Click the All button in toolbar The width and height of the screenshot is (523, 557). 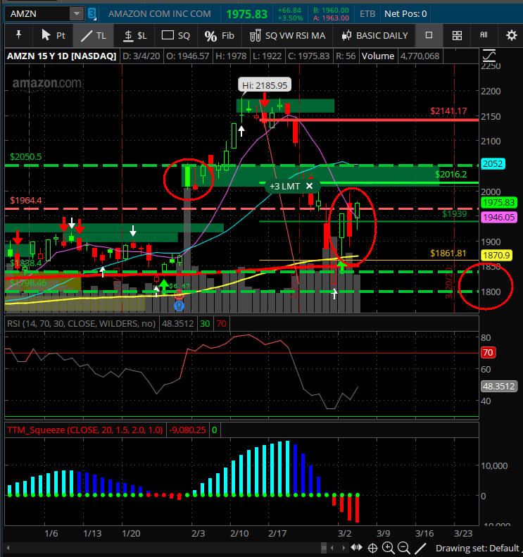pyautogui.click(x=484, y=35)
